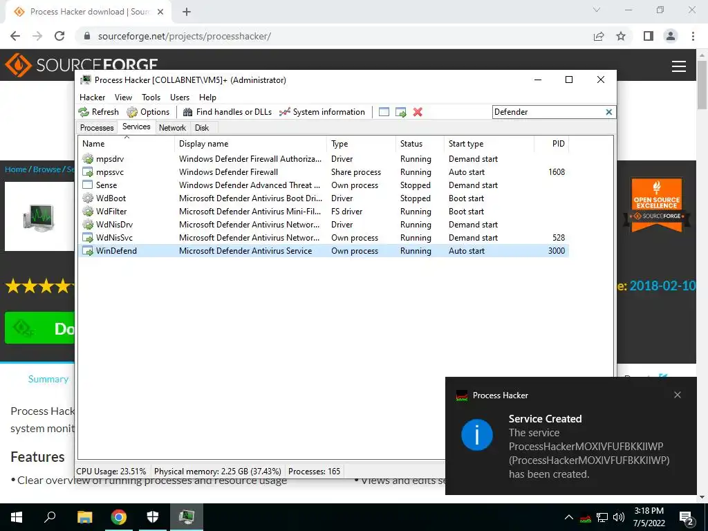The height and width of the screenshot is (531, 708).
Task: Open the Windows Start menu
Action: tap(17, 517)
